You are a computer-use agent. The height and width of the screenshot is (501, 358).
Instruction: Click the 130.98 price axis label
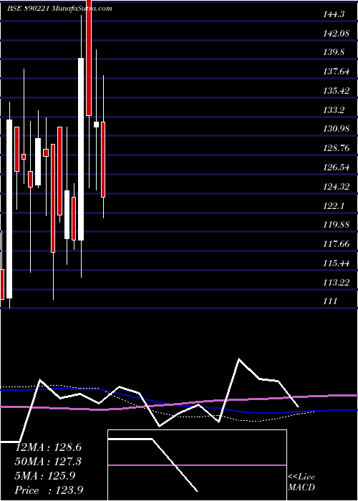337,129
